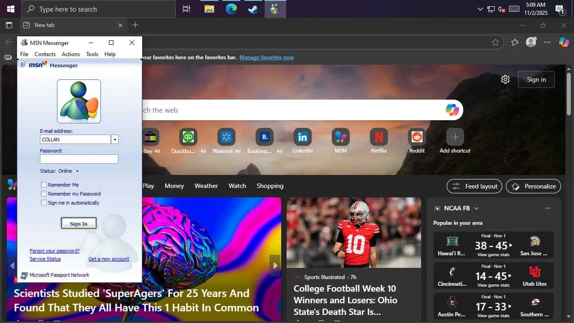This screenshot has height=323, width=574.
Task: Open the Service Status link
Action: 45,259
